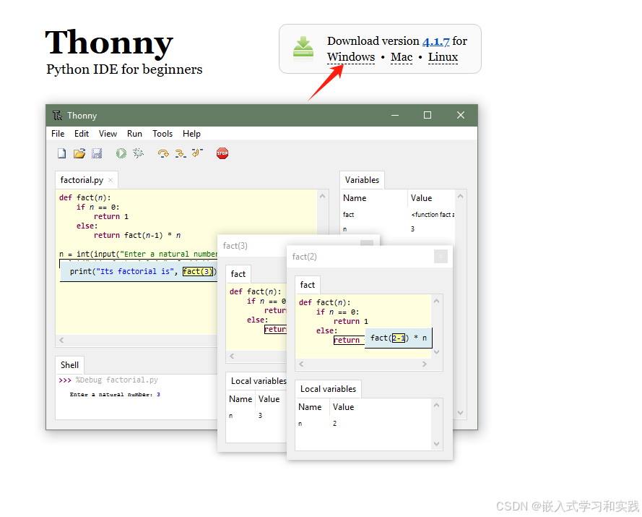Click fact(2) local variables scroll down arrow
This screenshot has height=517, width=642.
click(436, 444)
